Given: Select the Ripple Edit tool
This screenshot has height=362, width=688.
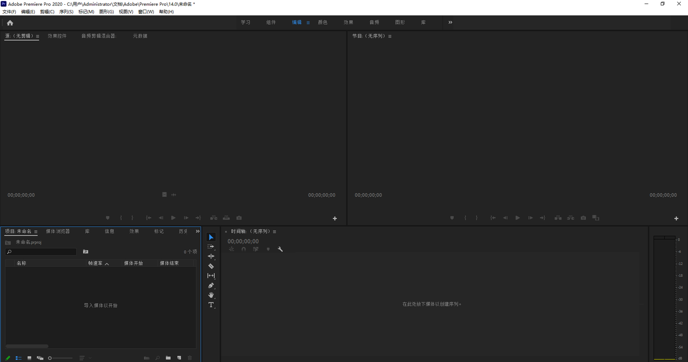Looking at the screenshot, I should tap(211, 256).
